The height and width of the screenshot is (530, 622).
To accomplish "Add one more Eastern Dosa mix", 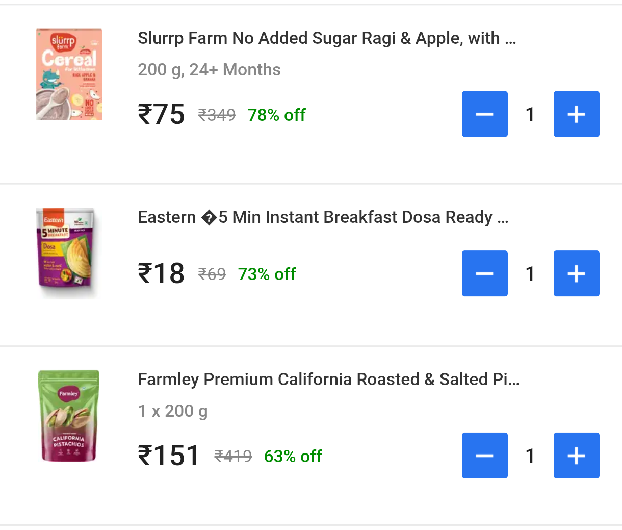I will (576, 273).
